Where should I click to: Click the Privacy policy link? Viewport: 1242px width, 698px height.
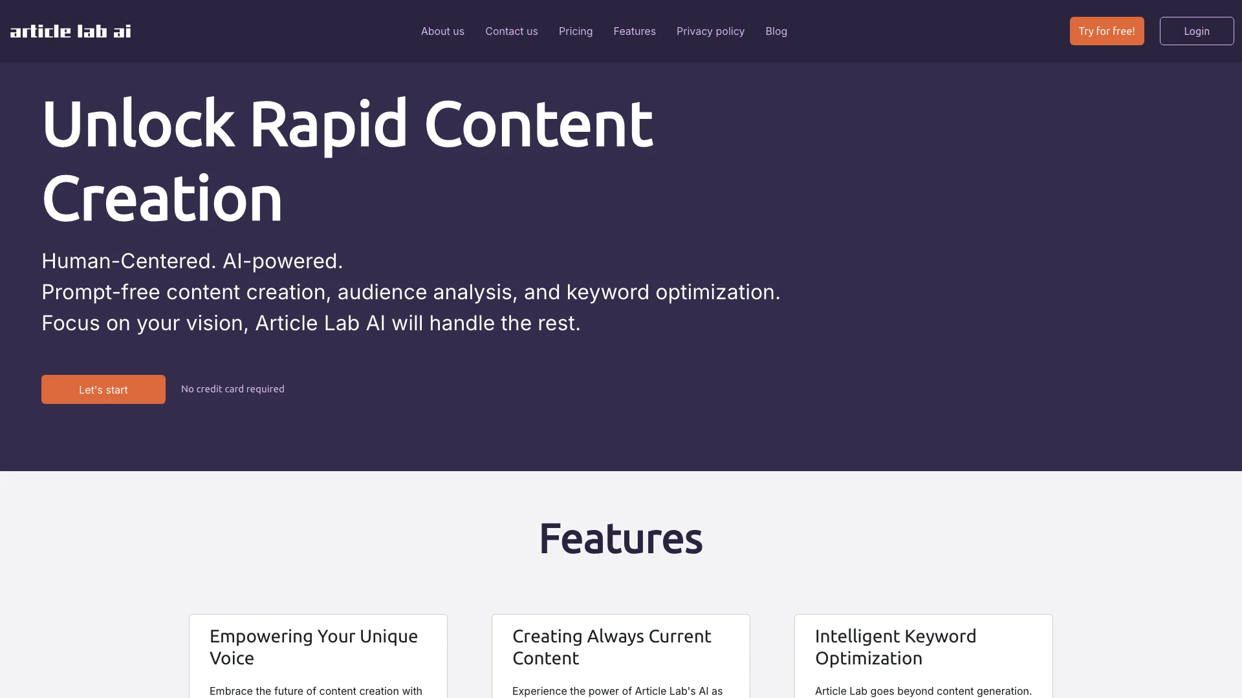(710, 30)
